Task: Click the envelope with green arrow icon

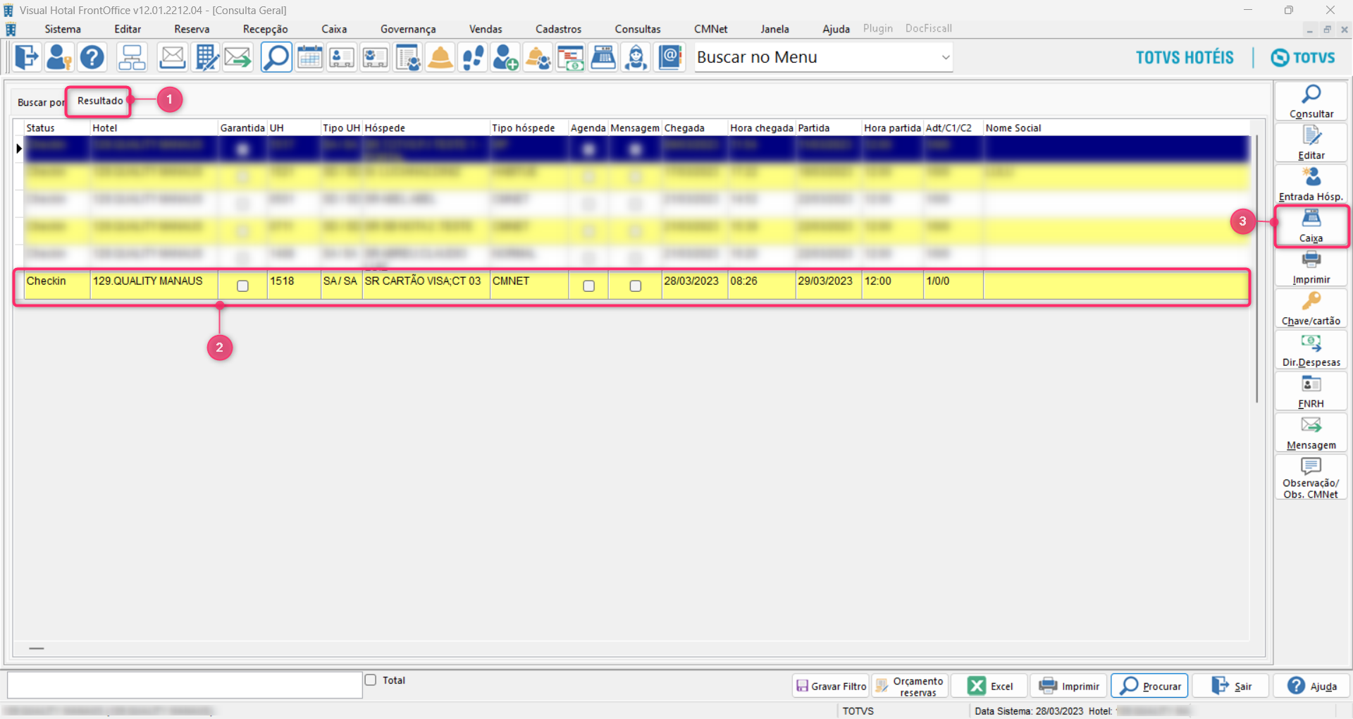Action: (238, 57)
